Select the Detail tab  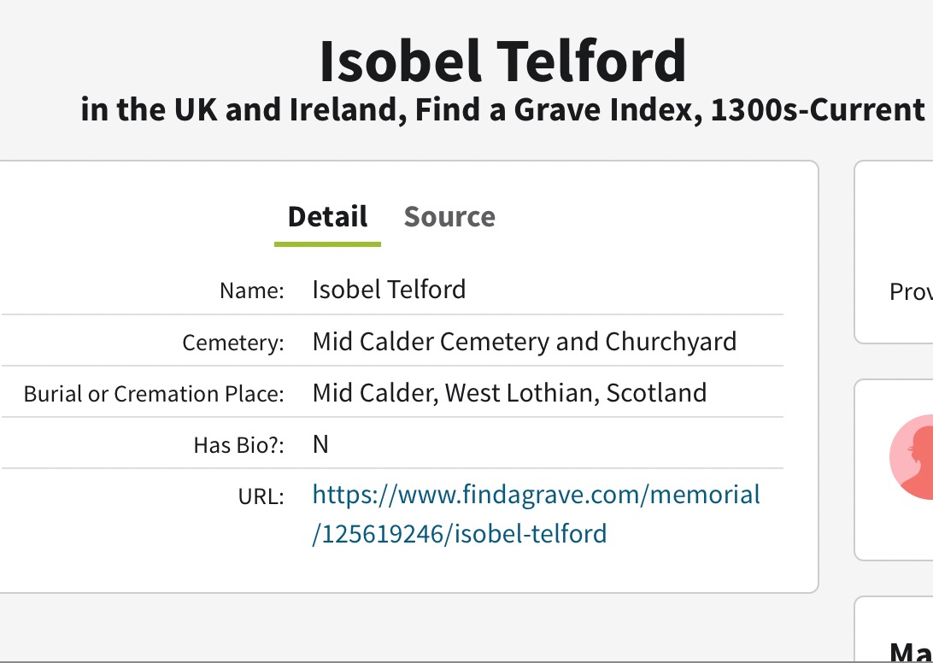(327, 217)
